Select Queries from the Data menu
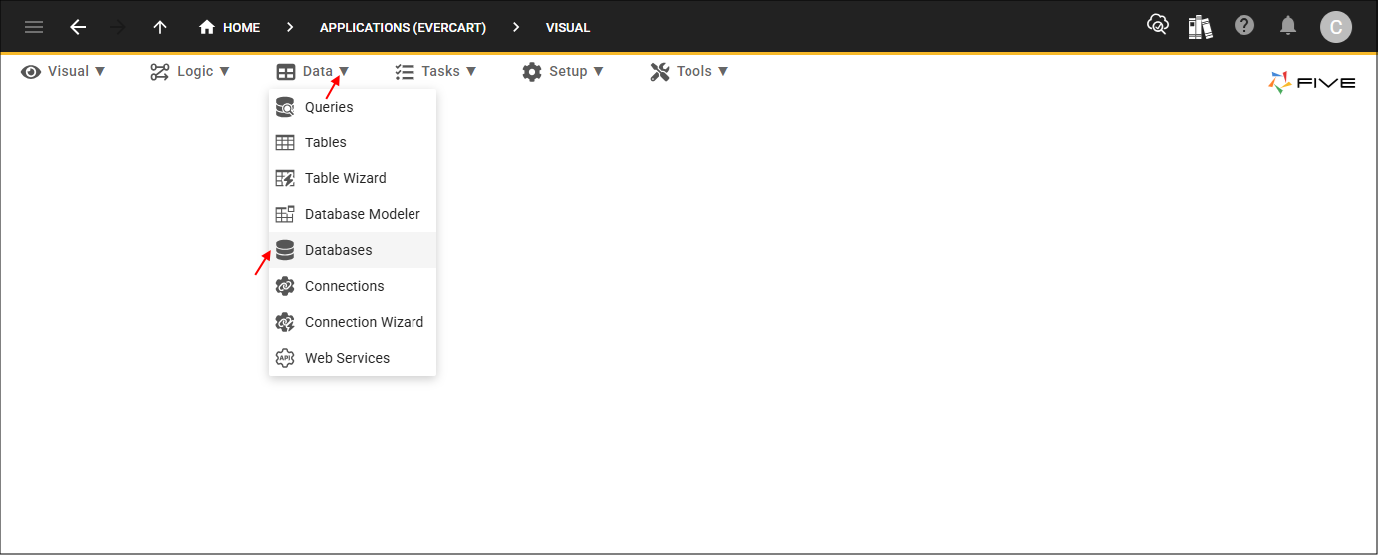This screenshot has height=555, width=1378. coord(353,107)
